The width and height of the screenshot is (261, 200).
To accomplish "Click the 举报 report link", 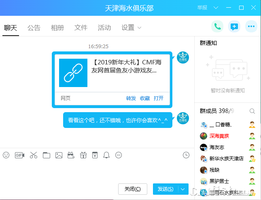I will pos(202,8).
